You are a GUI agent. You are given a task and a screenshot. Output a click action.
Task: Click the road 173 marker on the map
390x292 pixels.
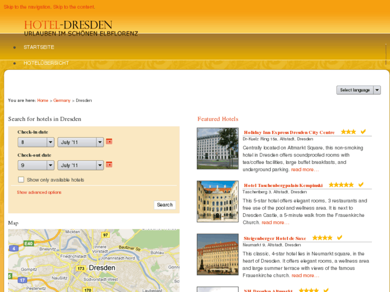[x=81, y=268]
